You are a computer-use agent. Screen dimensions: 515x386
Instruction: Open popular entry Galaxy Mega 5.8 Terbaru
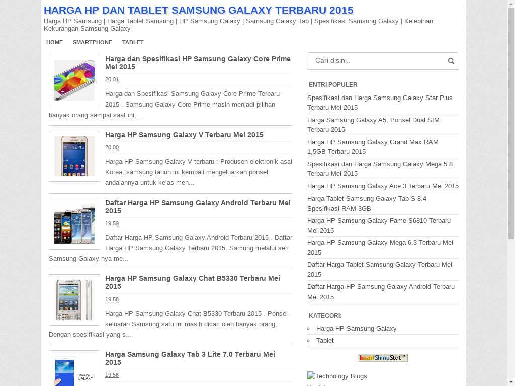[x=380, y=169]
